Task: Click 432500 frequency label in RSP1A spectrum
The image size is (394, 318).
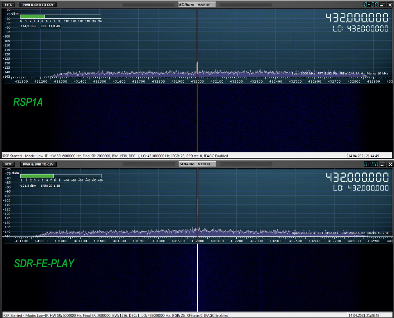Action: (295, 82)
